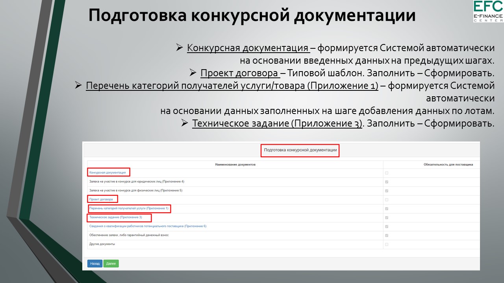Open Перечень категорий получателей услуги (Приложение 1)
This screenshot has height=283, width=504.
129,208
